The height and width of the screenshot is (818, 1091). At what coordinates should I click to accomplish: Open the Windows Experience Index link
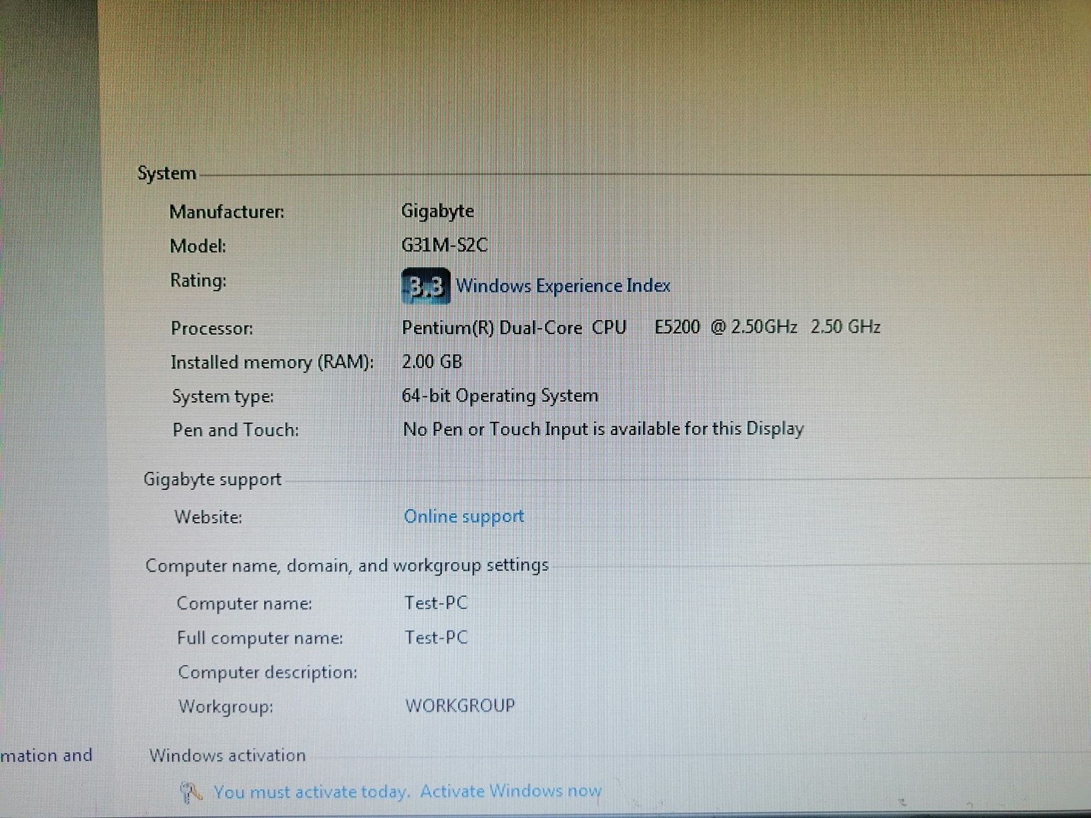pyautogui.click(x=563, y=286)
